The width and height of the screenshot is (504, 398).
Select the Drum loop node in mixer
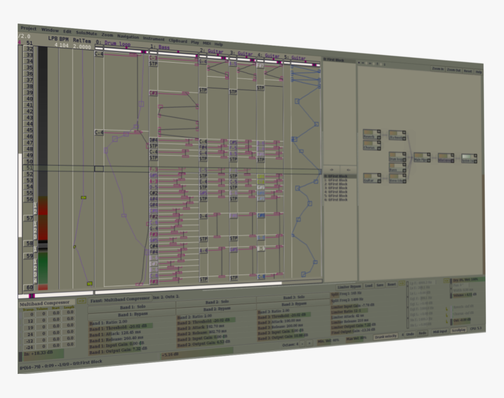(x=397, y=157)
